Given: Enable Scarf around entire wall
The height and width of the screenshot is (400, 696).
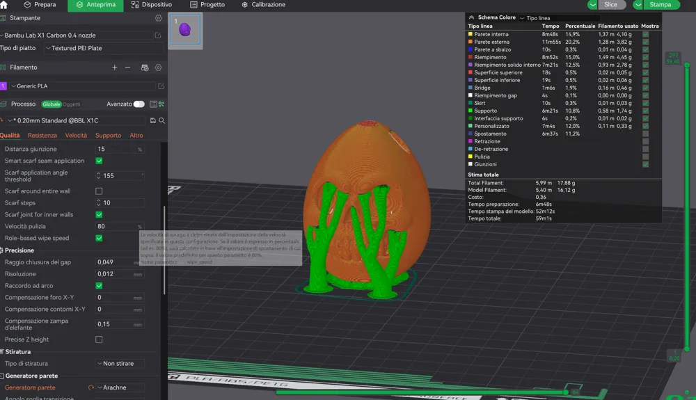Looking at the screenshot, I should coord(99,191).
